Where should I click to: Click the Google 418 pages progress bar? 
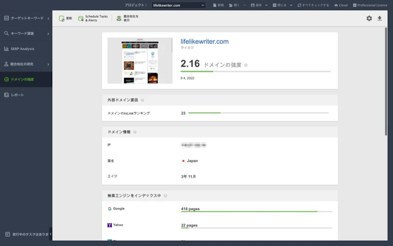[256, 212]
